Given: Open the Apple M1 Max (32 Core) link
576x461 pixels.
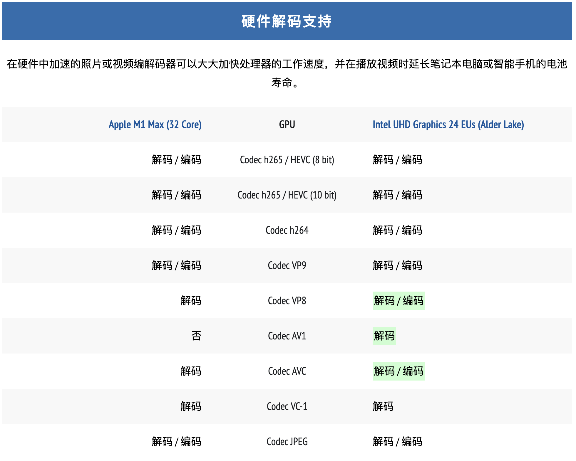Looking at the screenshot, I should (x=155, y=124).
